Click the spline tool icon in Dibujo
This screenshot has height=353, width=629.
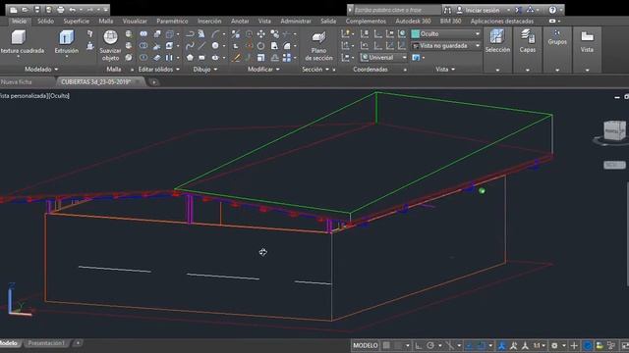(x=190, y=46)
